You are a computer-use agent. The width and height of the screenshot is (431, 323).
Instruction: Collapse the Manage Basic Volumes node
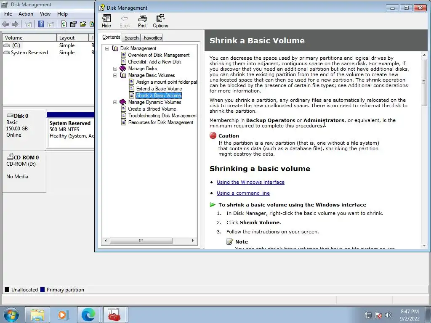coord(115,75)
